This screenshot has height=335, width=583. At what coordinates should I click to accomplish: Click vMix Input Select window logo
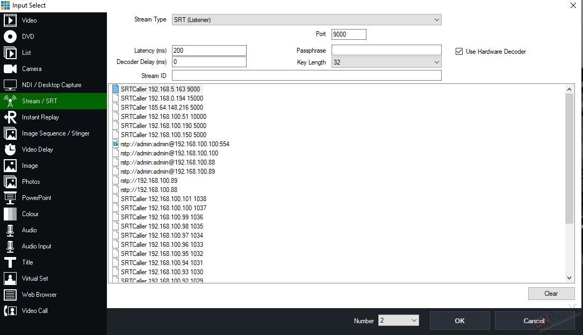coord(5,5)
